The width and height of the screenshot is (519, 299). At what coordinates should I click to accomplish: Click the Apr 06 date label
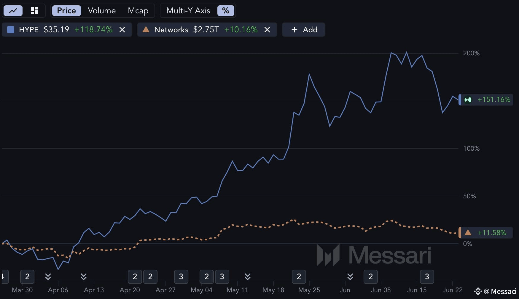tap(58, 290)
